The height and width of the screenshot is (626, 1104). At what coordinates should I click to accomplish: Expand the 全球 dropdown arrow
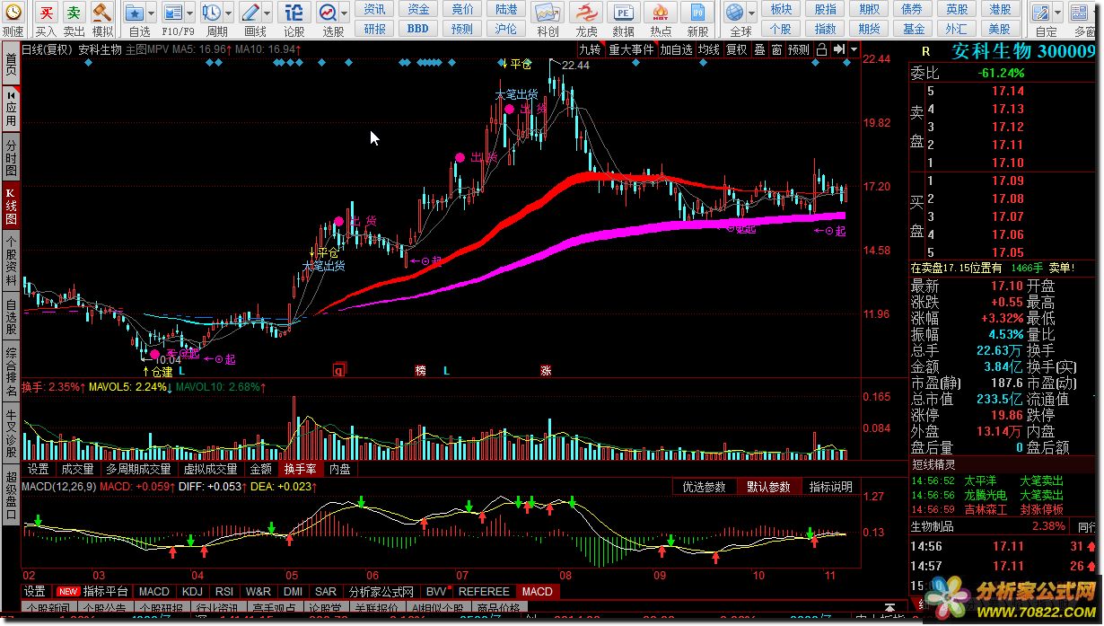pos(751,13)
